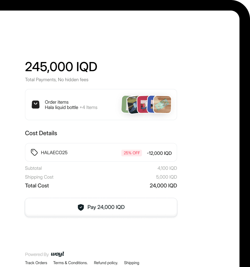The height and width of the screenshot is (267, 250).
Task: Expand the +4 Items order list
Action: click(x=88, y=107)
